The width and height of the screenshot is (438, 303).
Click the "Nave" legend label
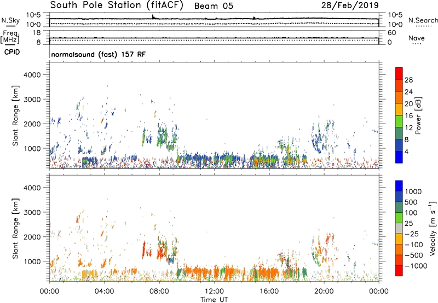417,38
